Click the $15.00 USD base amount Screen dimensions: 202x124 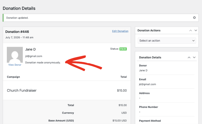coord(119,120)
